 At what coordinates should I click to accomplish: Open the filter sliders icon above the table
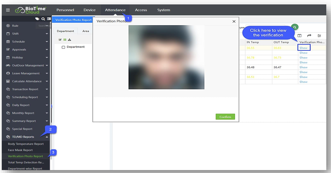[319, 36]
